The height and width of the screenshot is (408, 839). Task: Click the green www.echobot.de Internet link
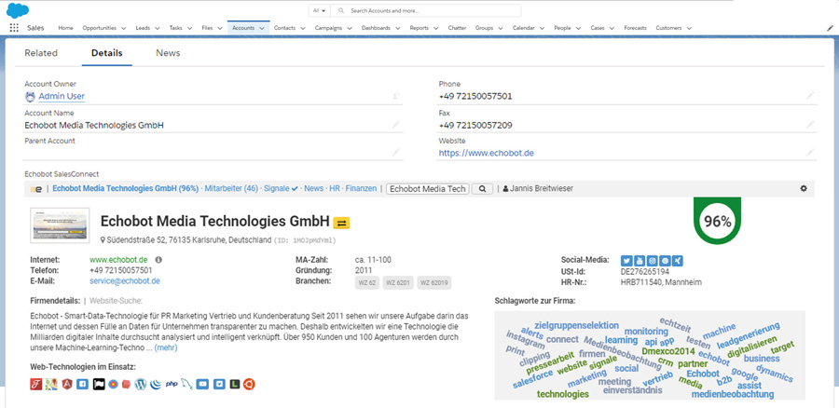tap(118, 260)
